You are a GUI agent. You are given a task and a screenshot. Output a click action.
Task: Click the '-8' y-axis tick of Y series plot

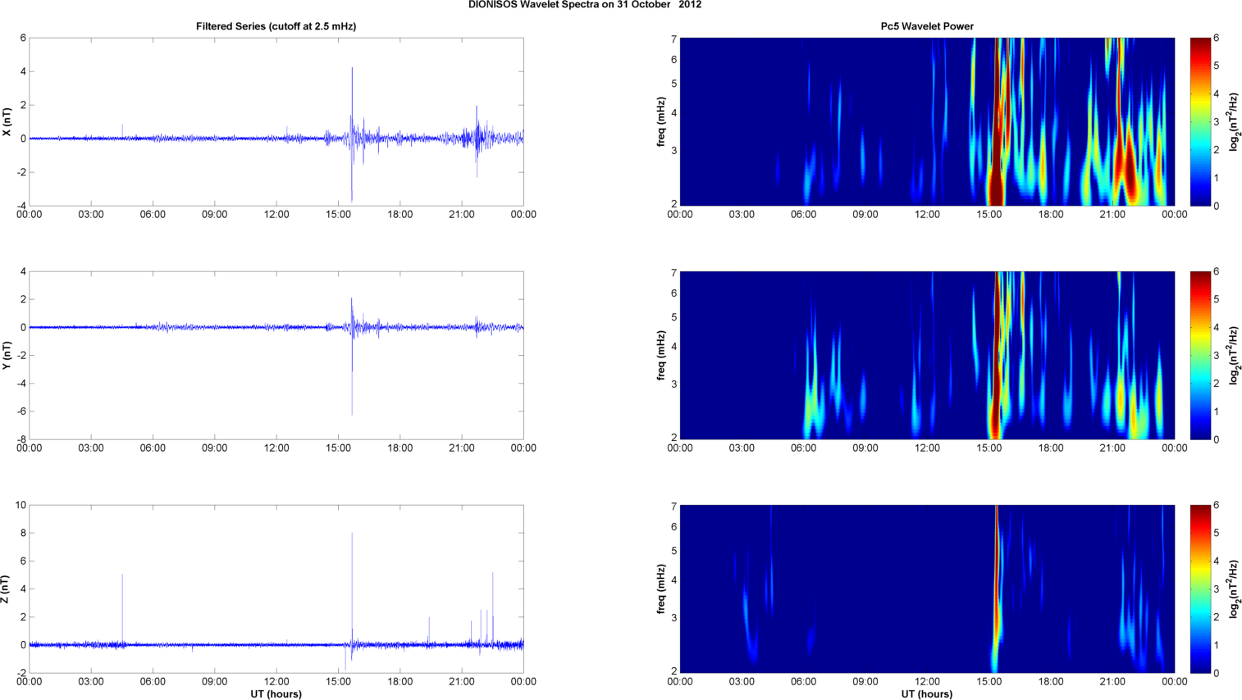(x=21, y=440)
